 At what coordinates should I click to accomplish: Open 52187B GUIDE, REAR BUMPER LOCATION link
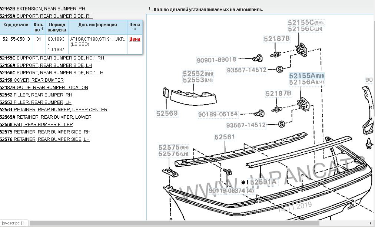click(44, 88)
